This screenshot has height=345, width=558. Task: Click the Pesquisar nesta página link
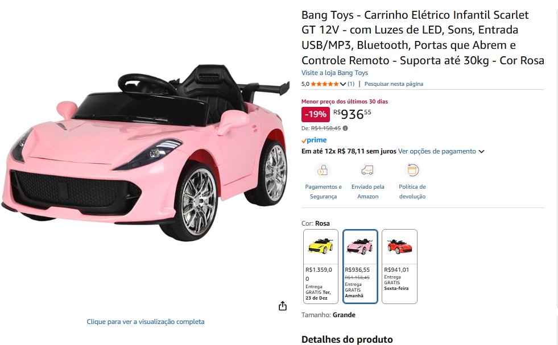point(394,84)
